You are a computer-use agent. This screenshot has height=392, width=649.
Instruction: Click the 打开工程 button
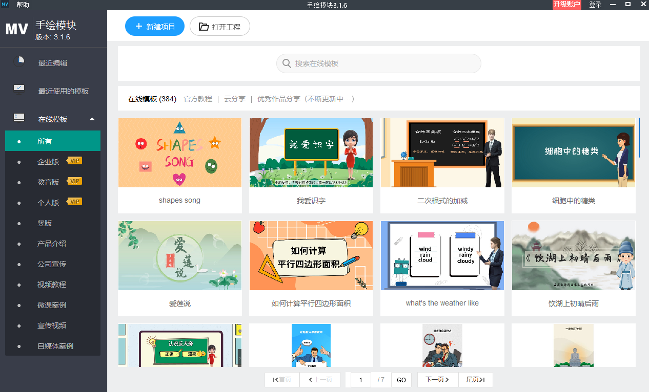pos(220,26)
